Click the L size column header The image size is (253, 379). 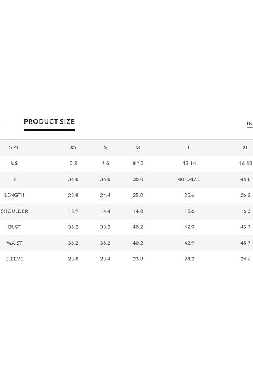click(x=189, y=147)
